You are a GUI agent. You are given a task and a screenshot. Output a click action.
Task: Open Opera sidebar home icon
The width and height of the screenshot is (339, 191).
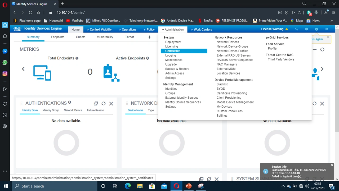(x=5, y=25)
